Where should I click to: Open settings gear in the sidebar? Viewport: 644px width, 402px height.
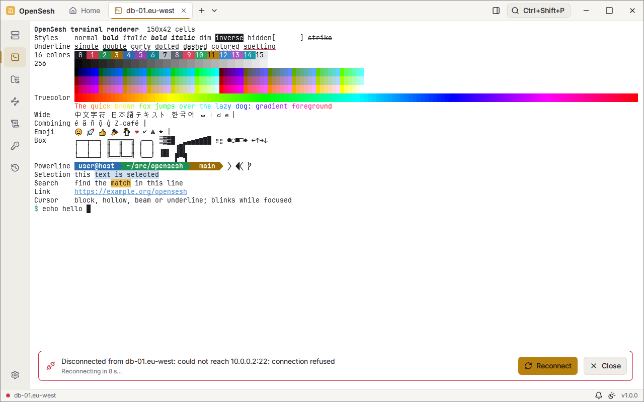pyautogui.click(x=15, y=375)
